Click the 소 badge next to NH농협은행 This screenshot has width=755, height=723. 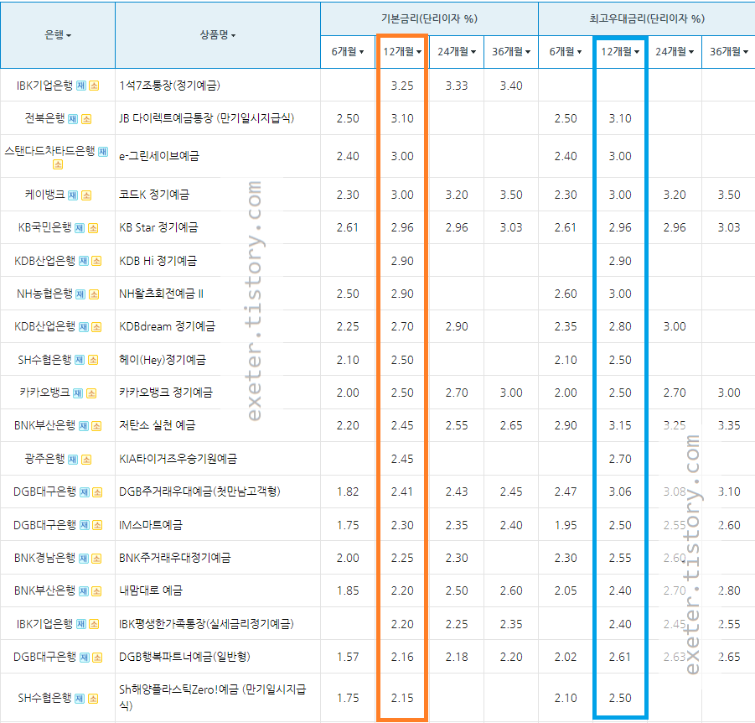94,294
